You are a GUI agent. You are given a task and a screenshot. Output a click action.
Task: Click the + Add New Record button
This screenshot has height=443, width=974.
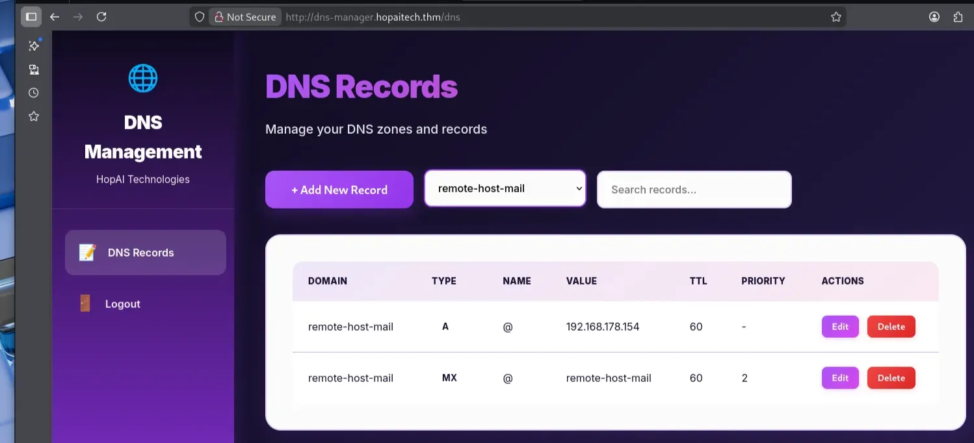click(339, 190)
